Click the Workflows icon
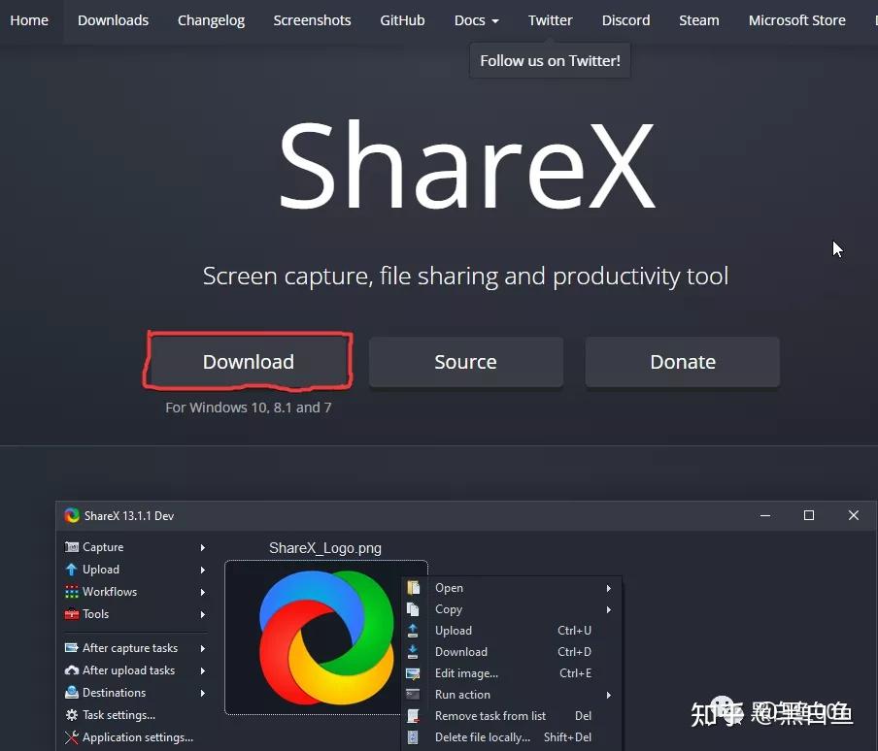The image size is (878, 751). (72, 592)
